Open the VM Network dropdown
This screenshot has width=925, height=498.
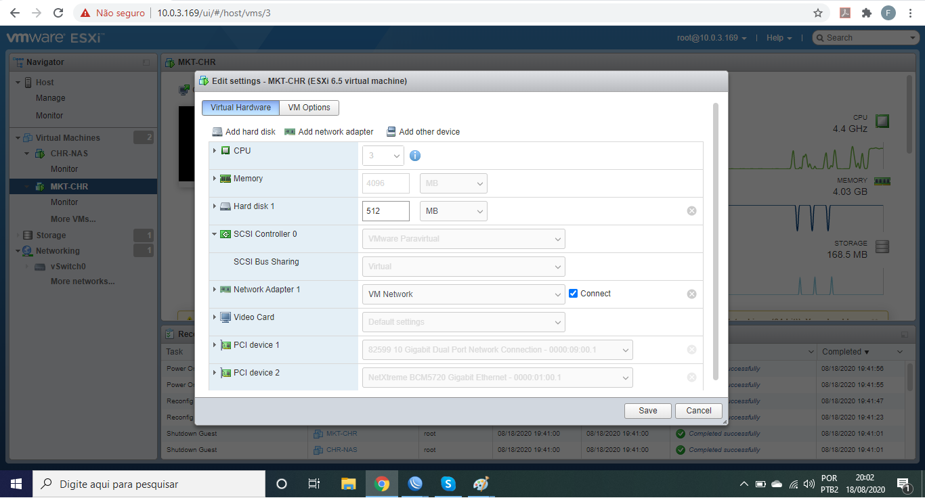[x=464, y=294]
